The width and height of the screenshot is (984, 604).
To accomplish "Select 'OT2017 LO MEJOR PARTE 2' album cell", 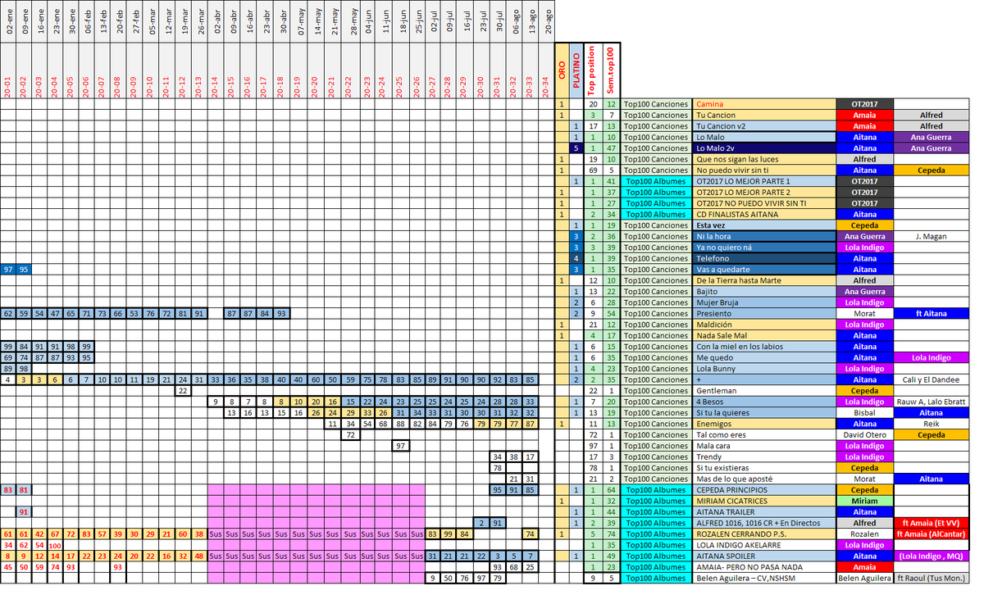I will tap(763, 193).
